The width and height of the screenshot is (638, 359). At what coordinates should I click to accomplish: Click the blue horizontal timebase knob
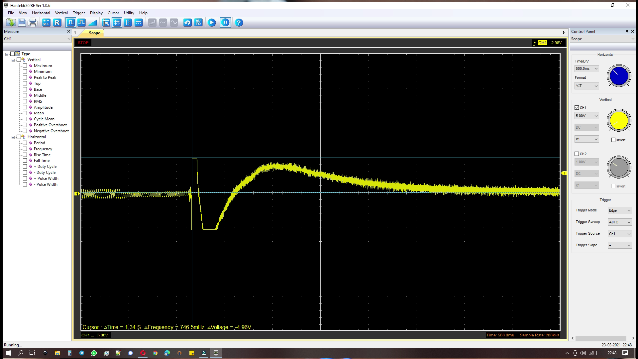click(619, 76)
